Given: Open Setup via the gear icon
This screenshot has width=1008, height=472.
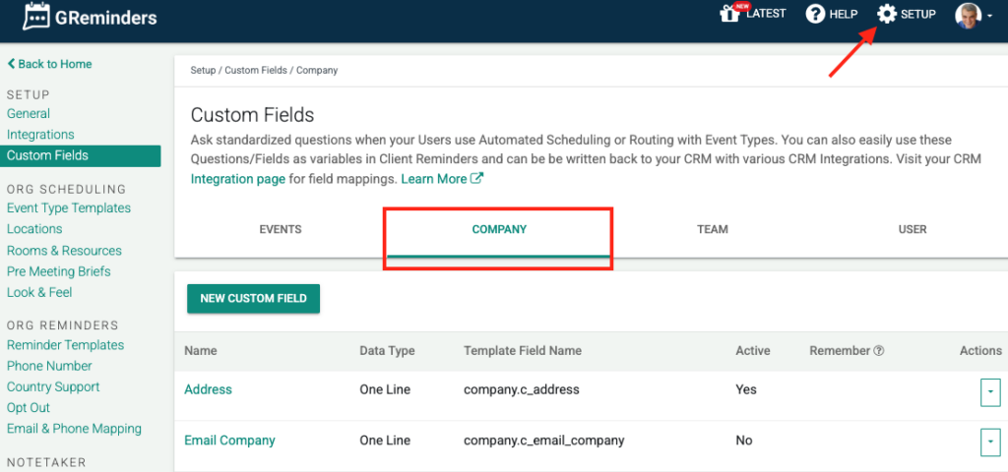Looking at the screenshot, I should [x=887, y=14].
